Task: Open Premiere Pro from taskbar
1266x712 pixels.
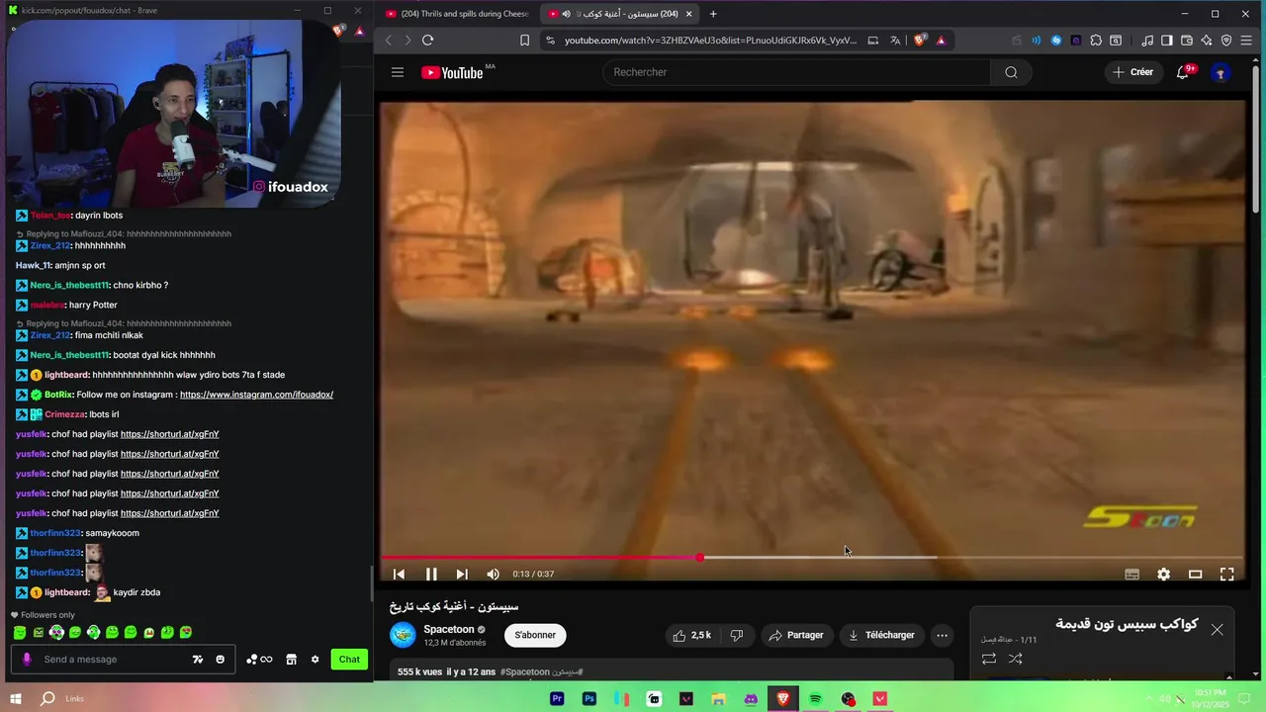Action: 557,699
